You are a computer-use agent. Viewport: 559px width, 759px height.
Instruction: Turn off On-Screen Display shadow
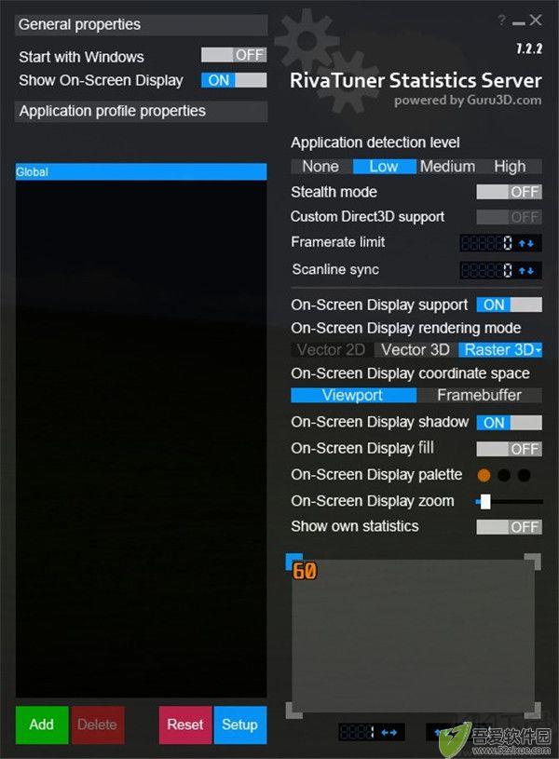[x=509, y=423]
